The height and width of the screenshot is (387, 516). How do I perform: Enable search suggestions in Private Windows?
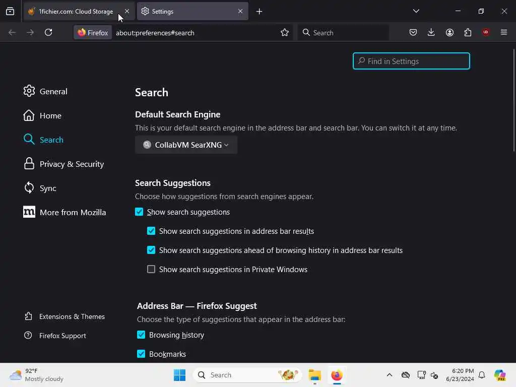[151, 269]
